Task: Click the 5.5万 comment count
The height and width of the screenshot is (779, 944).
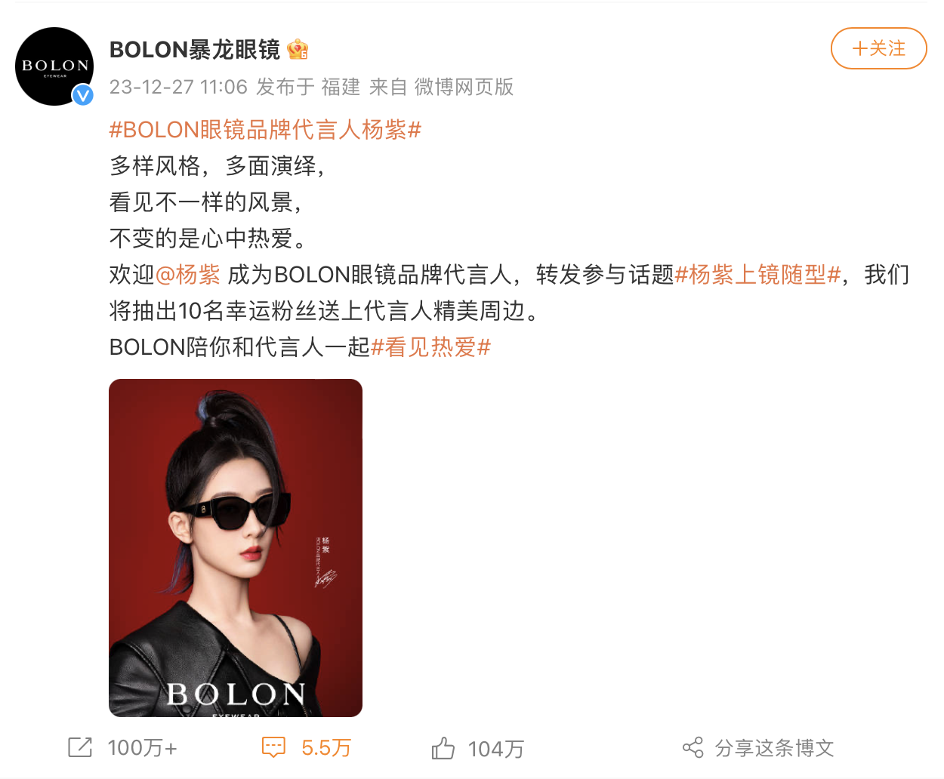Action: pyautogui.click(x=326, y=748)
